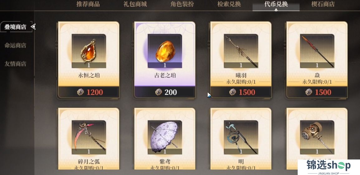Viewport: 360px width, 175px height.
Task: Click the 1500 price on 曦羽
Action: 247,92
